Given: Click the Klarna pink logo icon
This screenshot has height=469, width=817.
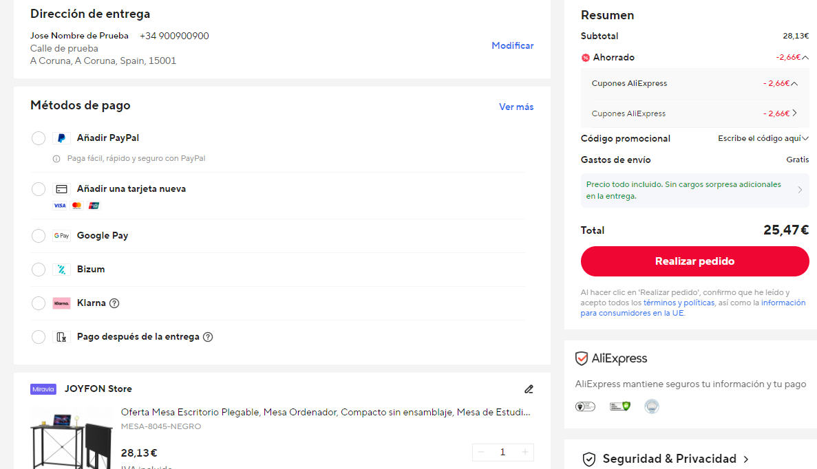Looking at the screenshot, I should click(x=61, y=303).
